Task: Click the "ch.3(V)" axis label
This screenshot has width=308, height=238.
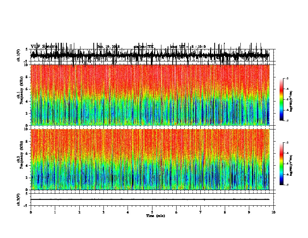Action: (x=19, y=199)
